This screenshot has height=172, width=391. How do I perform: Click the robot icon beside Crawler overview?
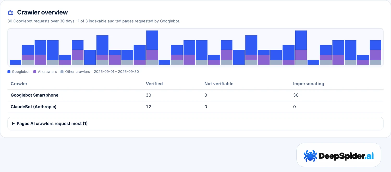pos(11,12)
